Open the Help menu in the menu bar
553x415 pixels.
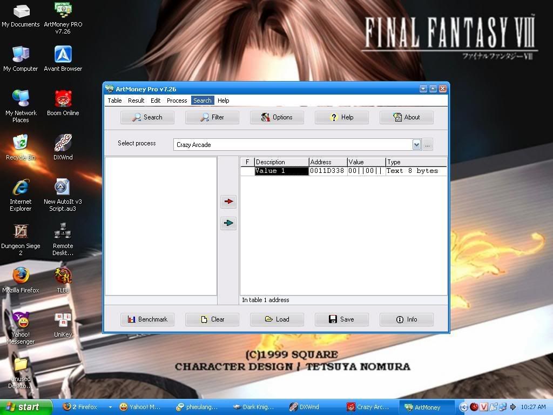coord(223,101)
